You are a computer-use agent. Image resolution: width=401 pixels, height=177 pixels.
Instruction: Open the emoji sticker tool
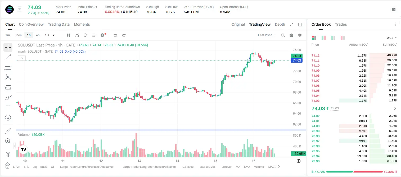click(x=8, y=118)
